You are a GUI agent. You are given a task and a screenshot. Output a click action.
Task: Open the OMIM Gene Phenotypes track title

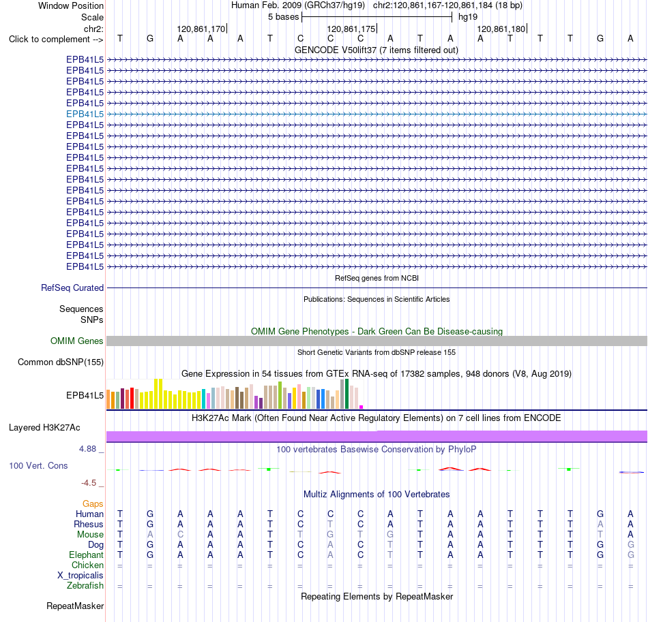click(377, 331)
